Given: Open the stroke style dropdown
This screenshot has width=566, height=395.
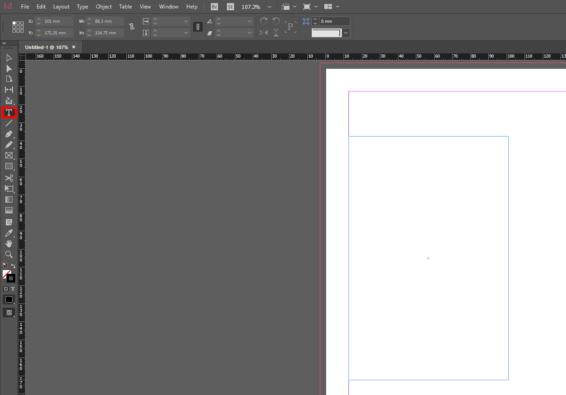Looking at the screenshot, I should (x=346, y=33).
